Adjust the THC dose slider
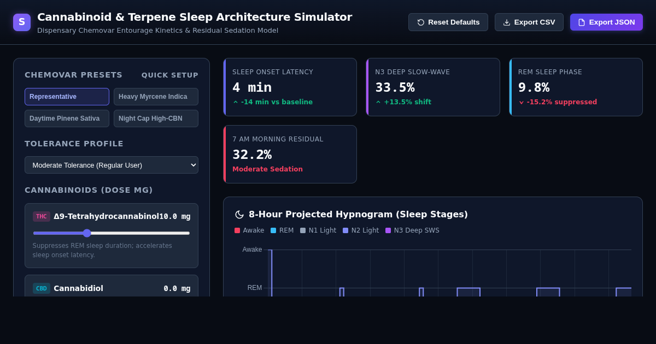 [x=112, y=233]
